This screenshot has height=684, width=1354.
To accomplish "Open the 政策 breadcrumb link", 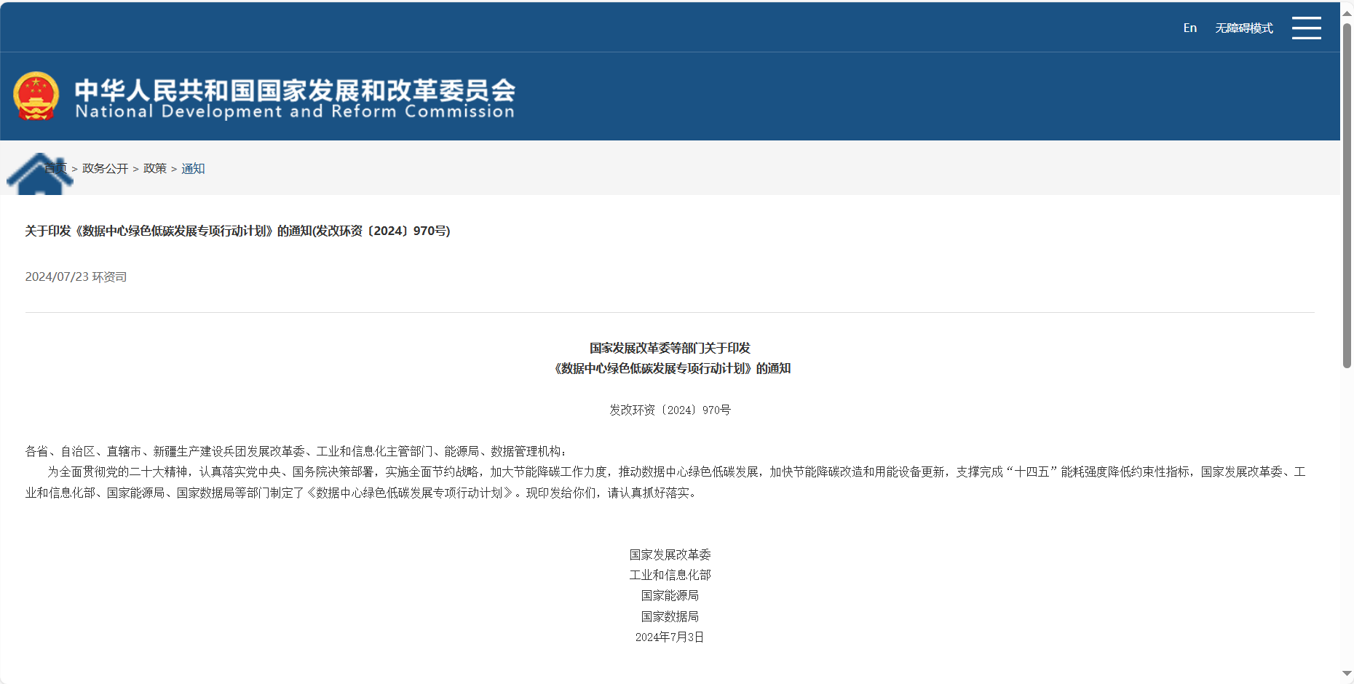I will pos(155,168).
